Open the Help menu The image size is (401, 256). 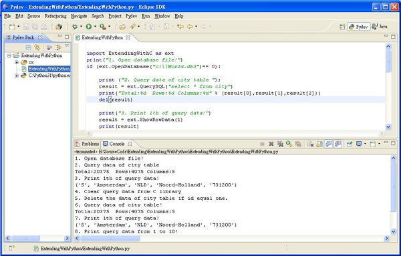179,16
